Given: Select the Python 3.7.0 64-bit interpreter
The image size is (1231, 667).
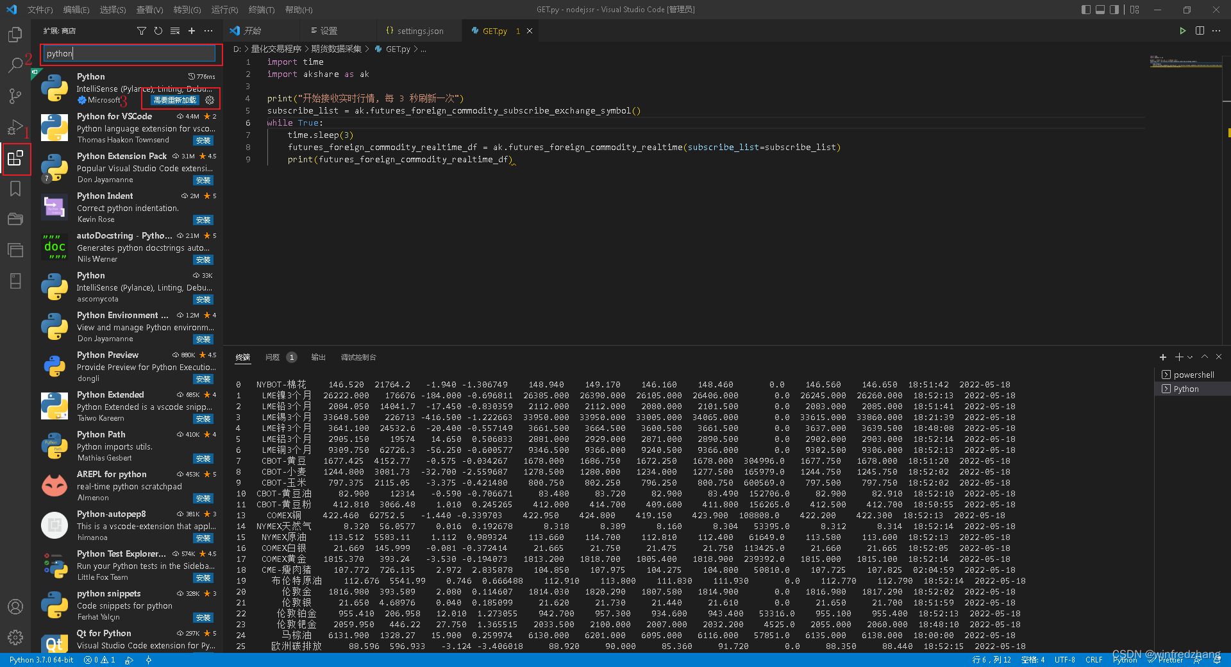Looking at the screenshot, I should coord(42,660).
